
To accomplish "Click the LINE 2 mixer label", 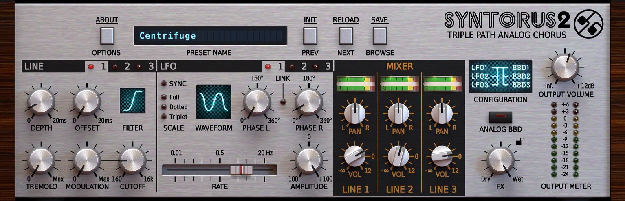I will click(x=399, y=189).
